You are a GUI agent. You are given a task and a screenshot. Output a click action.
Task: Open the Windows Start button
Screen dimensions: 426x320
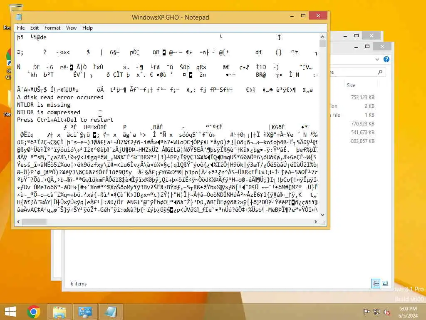point(10,312)
